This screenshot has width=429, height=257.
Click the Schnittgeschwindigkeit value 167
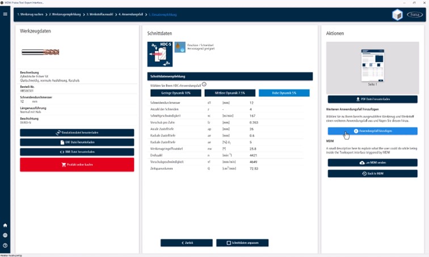pos(253,115)
